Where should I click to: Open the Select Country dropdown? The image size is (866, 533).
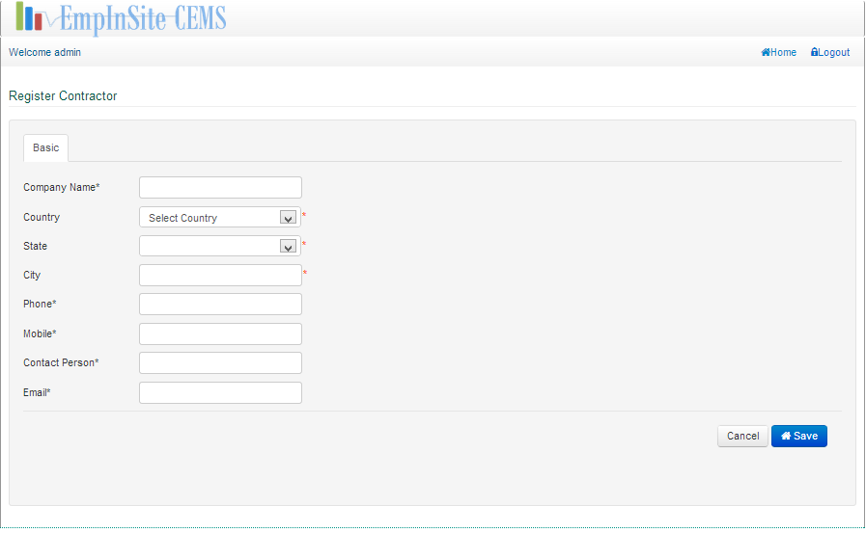click(220, 217)
